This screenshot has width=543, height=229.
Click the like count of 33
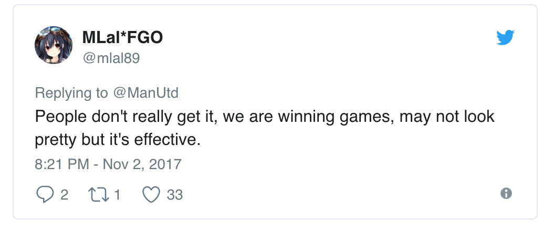[174, 195]
